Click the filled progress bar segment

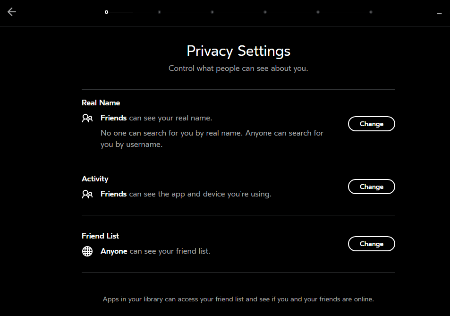120,12
